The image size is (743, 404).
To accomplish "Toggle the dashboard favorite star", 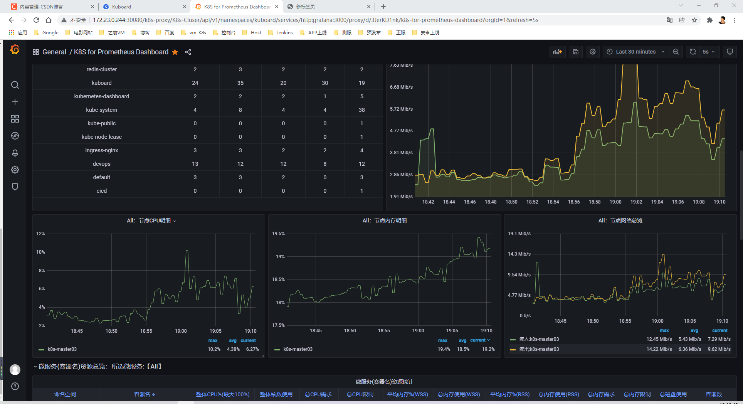I will point(175,52).
